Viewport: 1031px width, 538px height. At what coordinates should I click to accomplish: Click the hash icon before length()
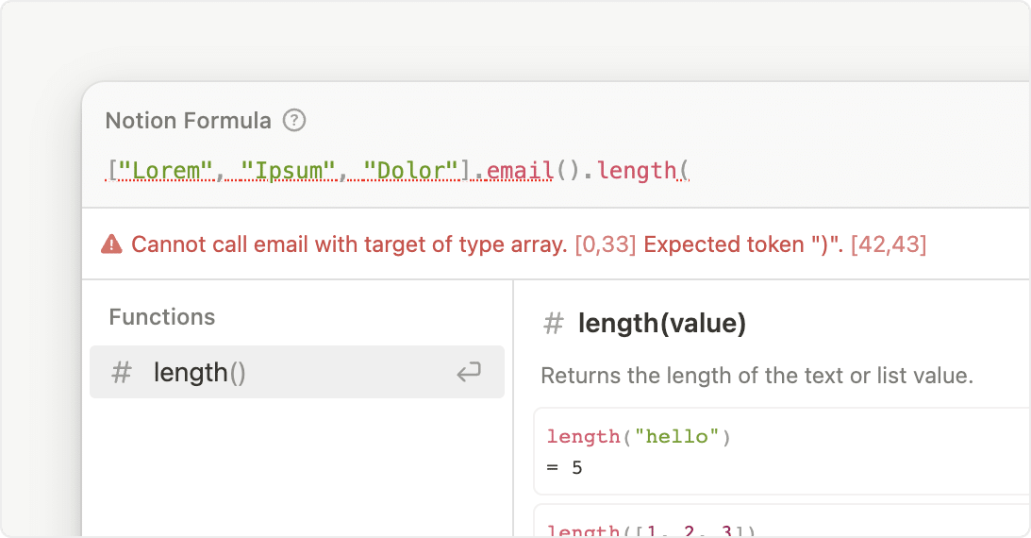pyautogui.click(x=121, y=372)
